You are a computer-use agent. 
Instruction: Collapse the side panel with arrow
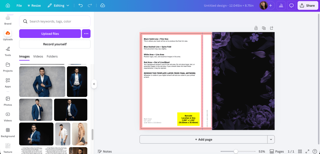tap(94, 84)
